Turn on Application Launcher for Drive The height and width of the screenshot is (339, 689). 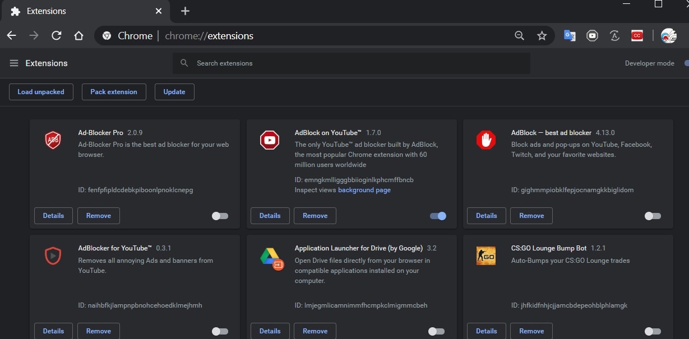pos(436,331)
